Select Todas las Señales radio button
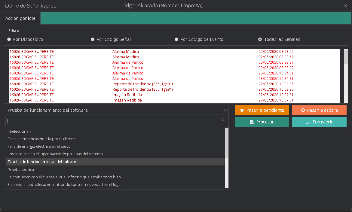Viewport: 352px width, 212px height. [x=260, y=39]
